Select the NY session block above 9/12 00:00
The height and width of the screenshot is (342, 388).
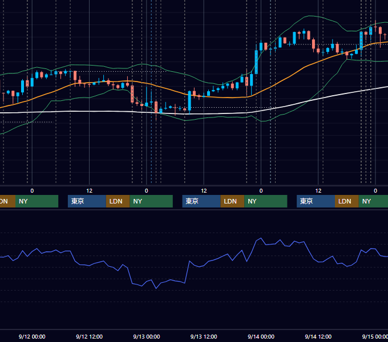point(37,201)
